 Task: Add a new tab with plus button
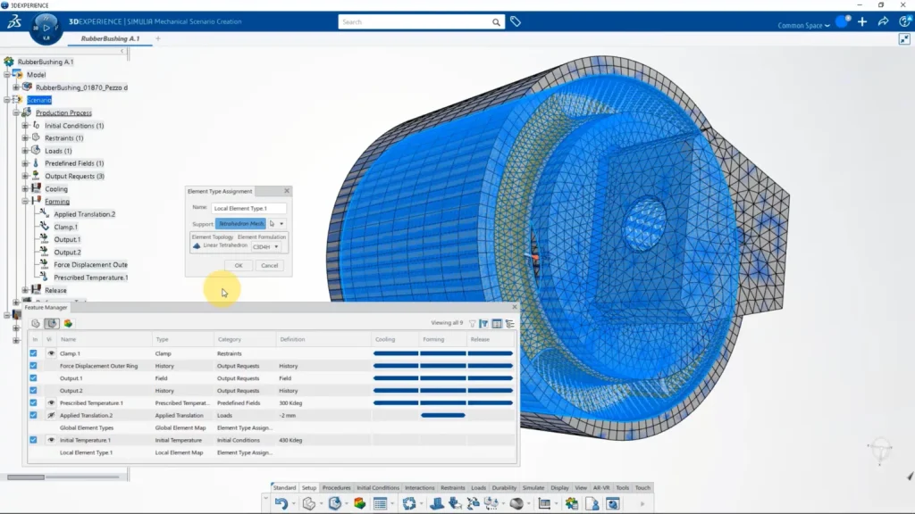tap(158, 39)
